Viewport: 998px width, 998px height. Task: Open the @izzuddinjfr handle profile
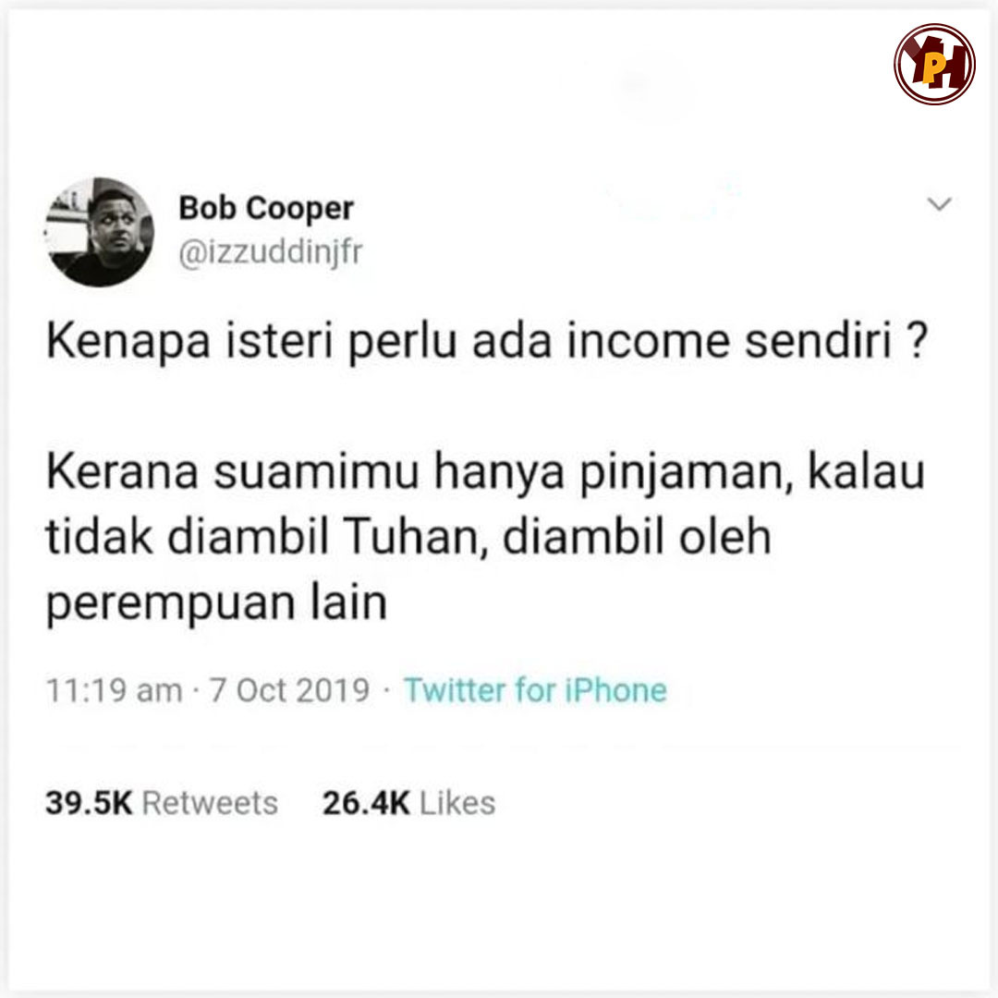(270, 253)
